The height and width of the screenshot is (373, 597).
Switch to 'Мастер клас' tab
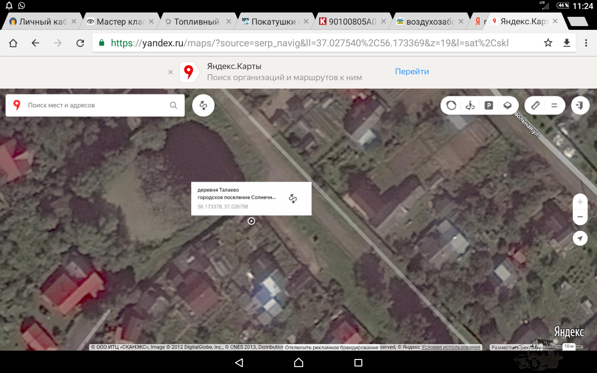coord(120,21)
